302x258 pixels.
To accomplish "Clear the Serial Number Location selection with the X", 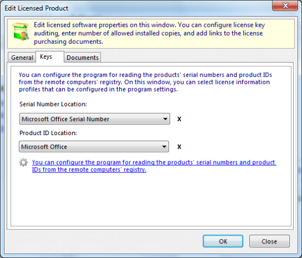I will coord(179,119).
